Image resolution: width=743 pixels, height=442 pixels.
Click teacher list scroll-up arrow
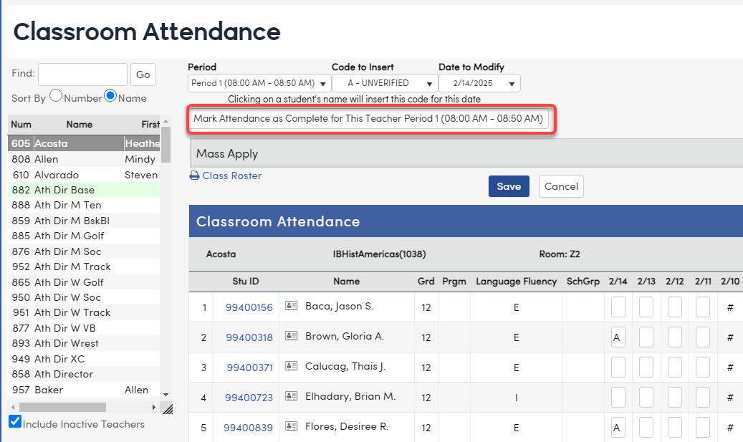point(166,121)
